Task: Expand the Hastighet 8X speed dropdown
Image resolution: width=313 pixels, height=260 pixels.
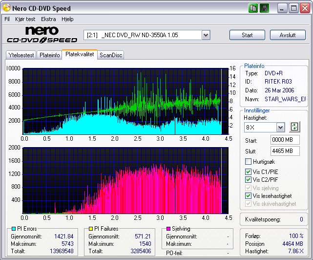Action: pyautogui.click(x=280, y=128)
